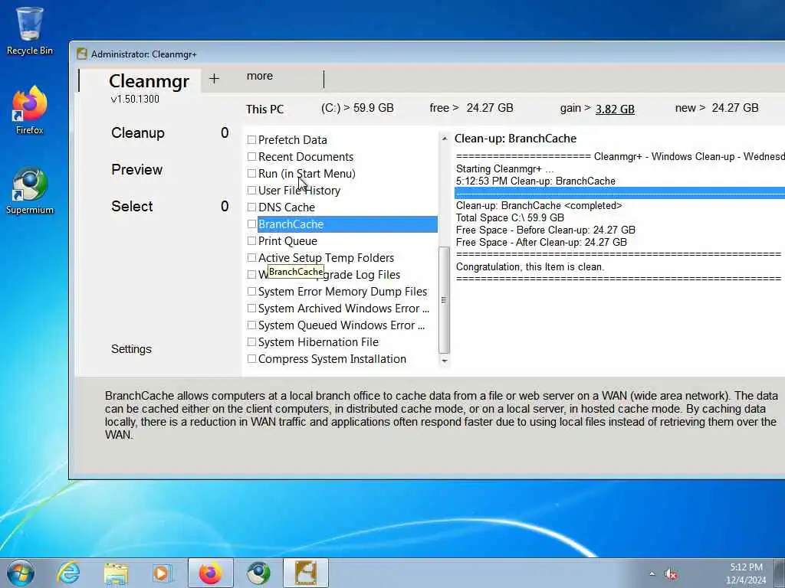Open Windows Media Player from the taskbar
This screenshot has width=785, height=588.
coord(163,573)
